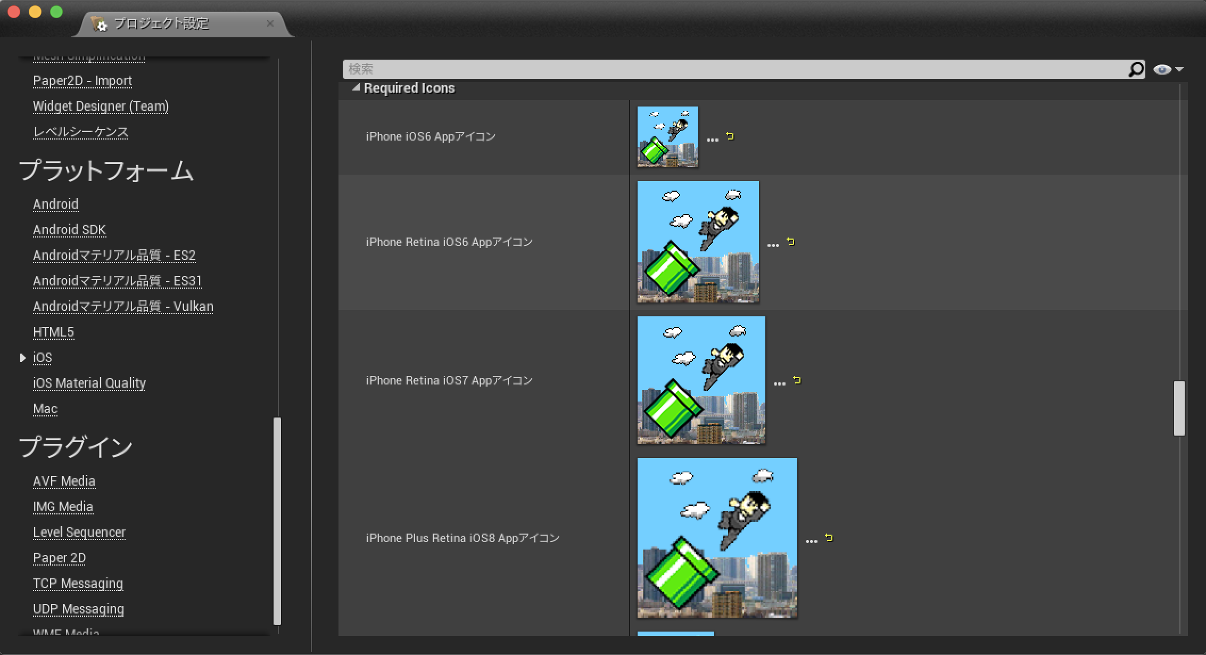
Task: Click iPhone Retina iOS7 icon thumbnail
Action: [701, 380]
